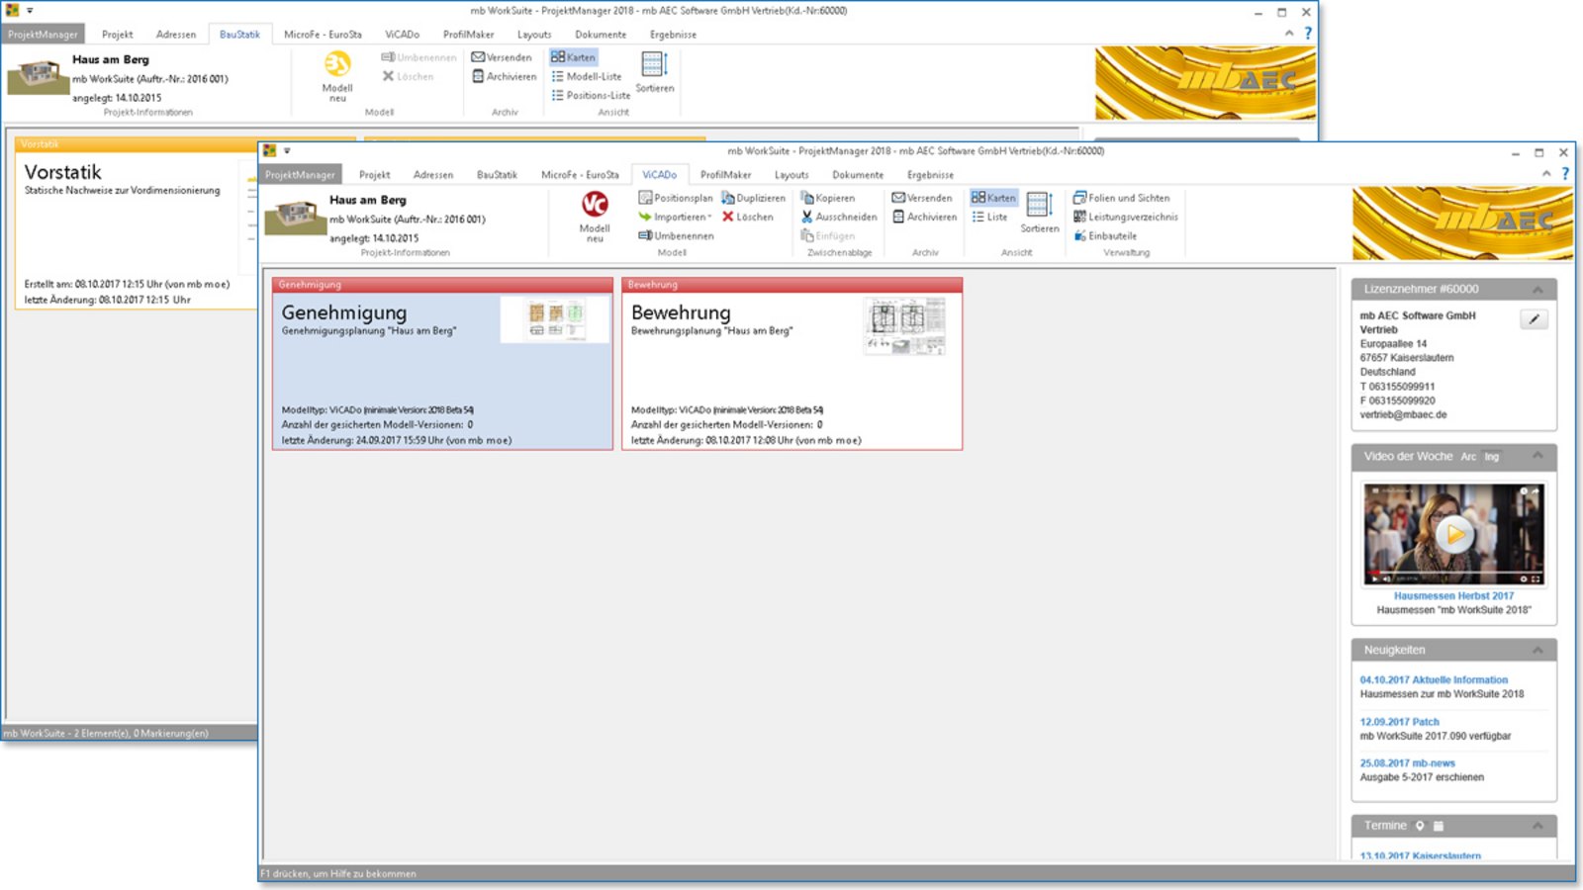Delete model with Löschen in front window

pos(747,217)
